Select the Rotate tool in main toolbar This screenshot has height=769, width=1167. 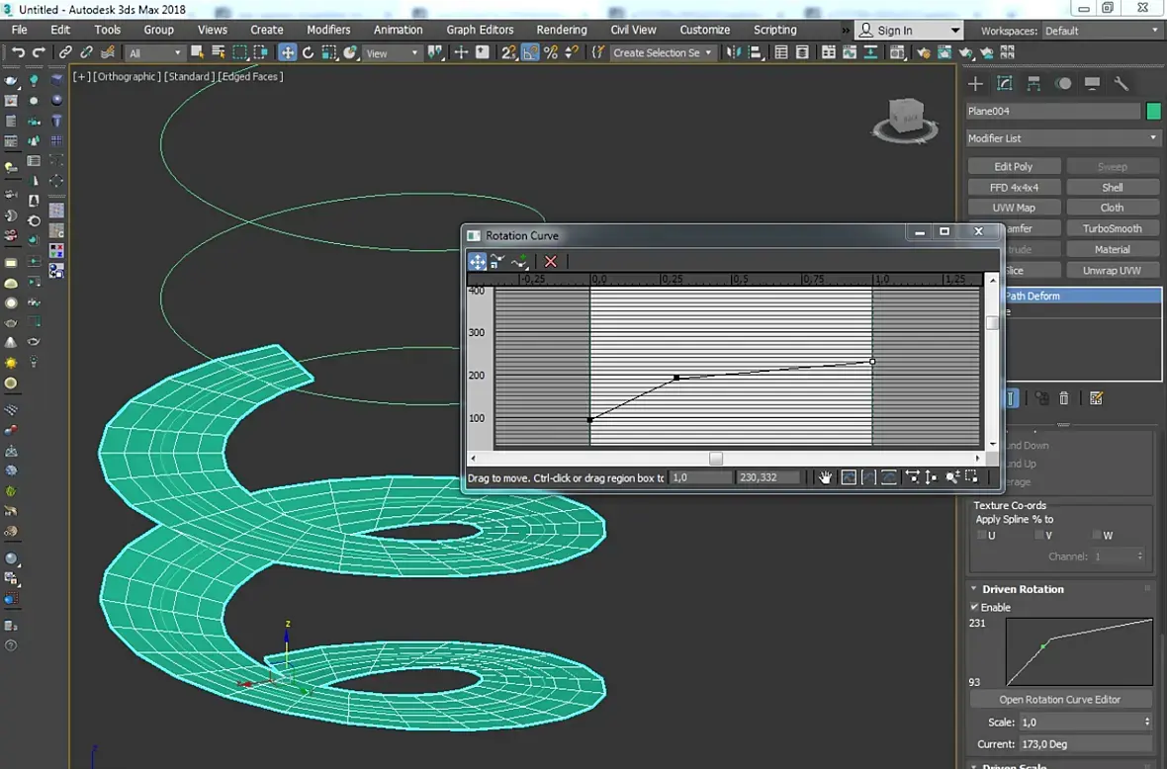pos(308,52)
